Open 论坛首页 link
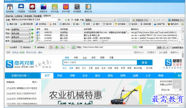The image size is (186, 108). pyautogui.click(x=12, y=47)
